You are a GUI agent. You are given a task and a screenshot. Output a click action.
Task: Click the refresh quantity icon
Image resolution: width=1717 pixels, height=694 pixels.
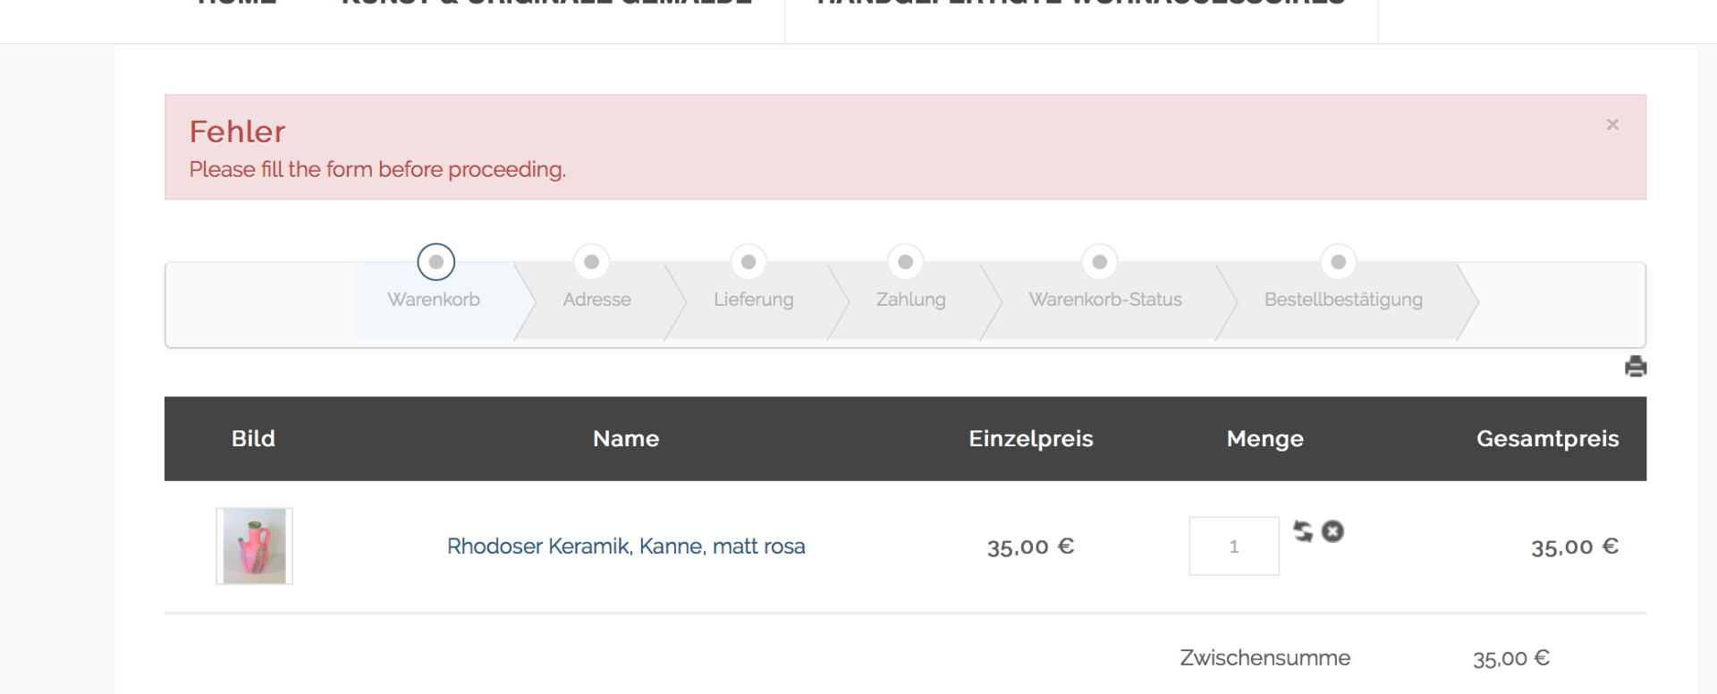(x=1303, y=531)
